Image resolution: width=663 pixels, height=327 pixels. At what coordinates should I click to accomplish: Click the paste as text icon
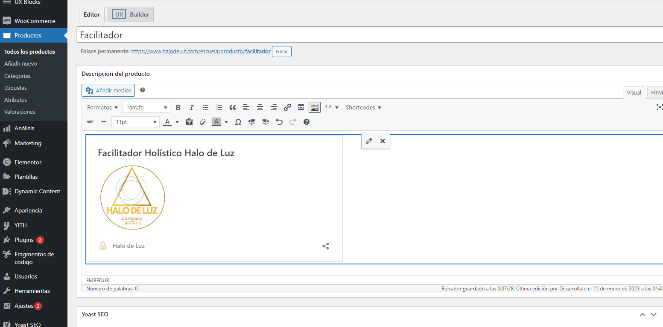click(x=189, y=122)
